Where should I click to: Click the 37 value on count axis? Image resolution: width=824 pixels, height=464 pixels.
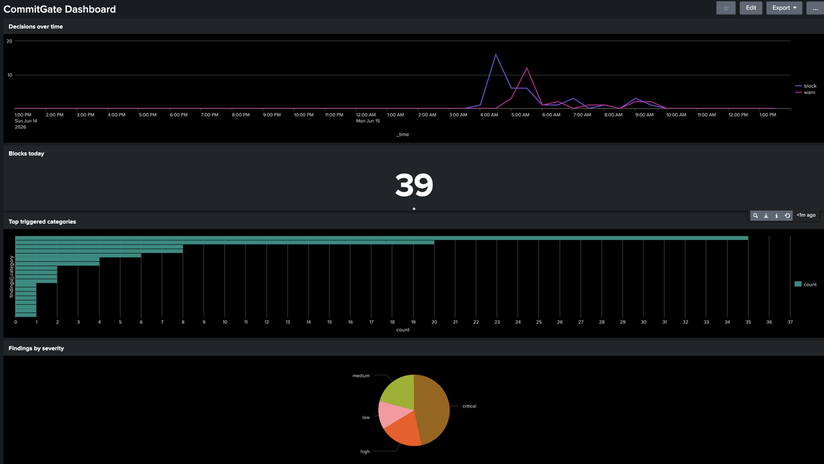tap(790, 322)
